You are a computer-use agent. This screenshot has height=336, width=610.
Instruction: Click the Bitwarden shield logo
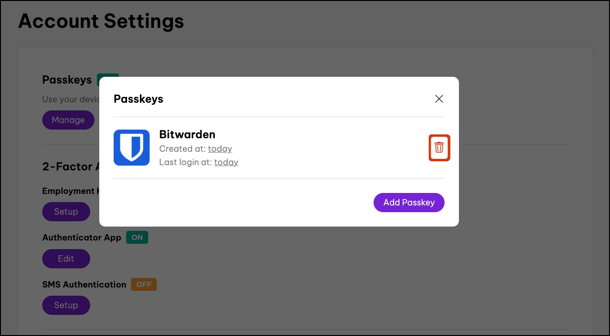pos(131,148)
